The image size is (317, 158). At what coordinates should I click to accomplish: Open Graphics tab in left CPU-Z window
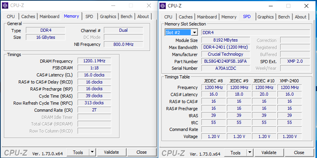[108, 16]
